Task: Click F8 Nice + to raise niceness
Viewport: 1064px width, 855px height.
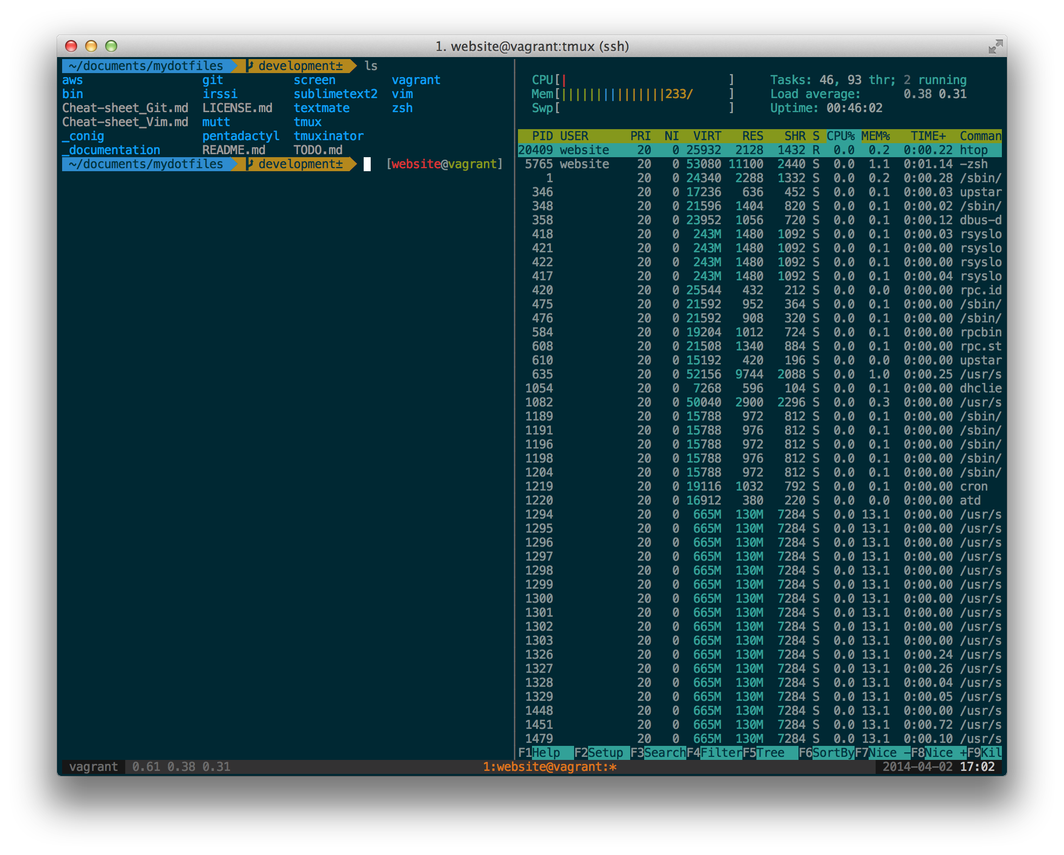Action: 938,752
